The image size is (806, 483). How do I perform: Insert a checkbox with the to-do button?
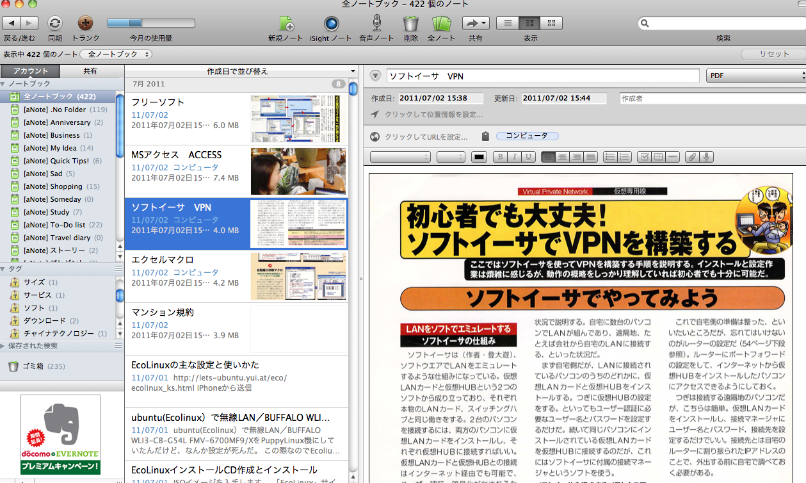[x=644, y=157]
